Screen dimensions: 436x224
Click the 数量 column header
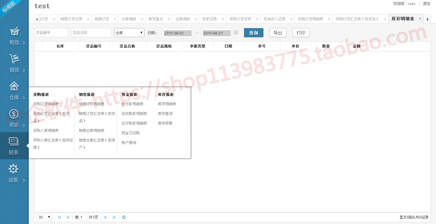(x=326, y=46)
